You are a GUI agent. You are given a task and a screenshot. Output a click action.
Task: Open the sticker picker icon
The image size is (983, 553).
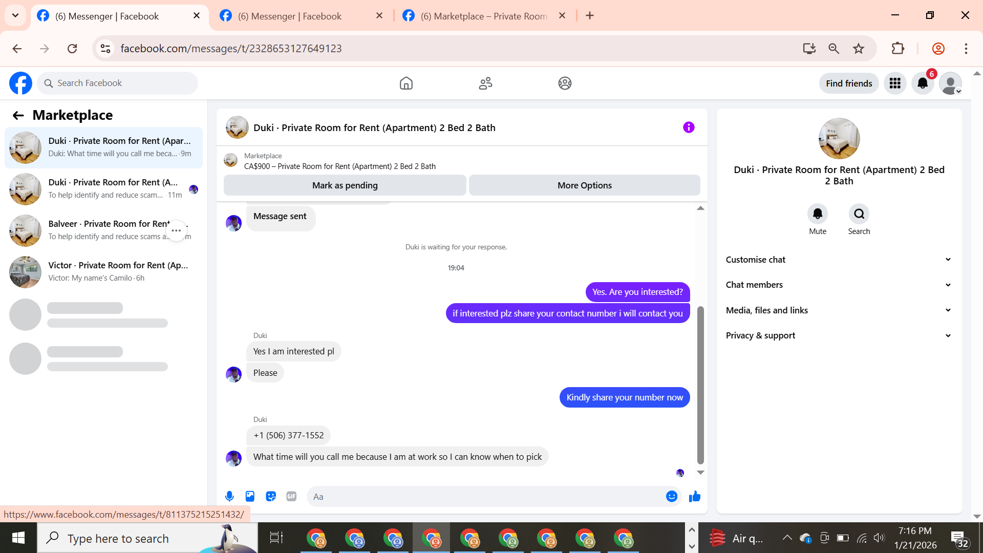tap(271, 496)
